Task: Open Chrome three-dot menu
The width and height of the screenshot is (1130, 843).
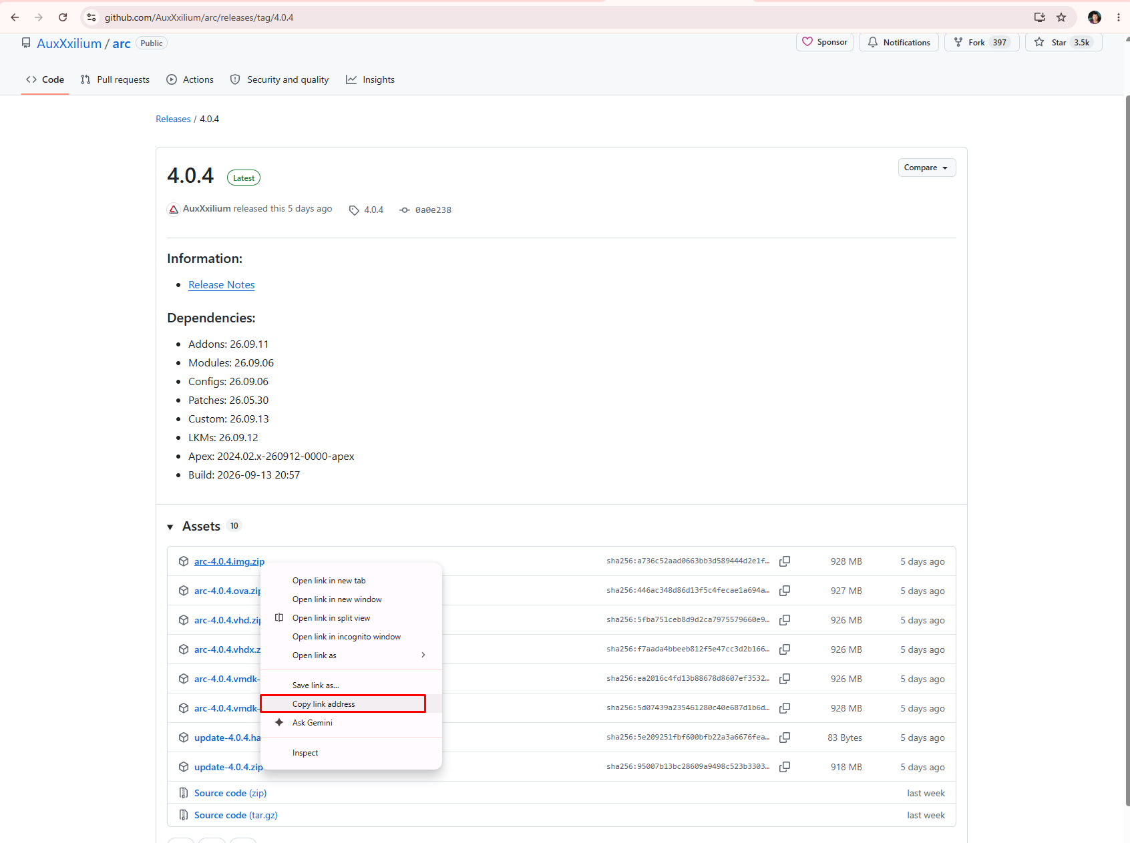Action: point(1118,17)
